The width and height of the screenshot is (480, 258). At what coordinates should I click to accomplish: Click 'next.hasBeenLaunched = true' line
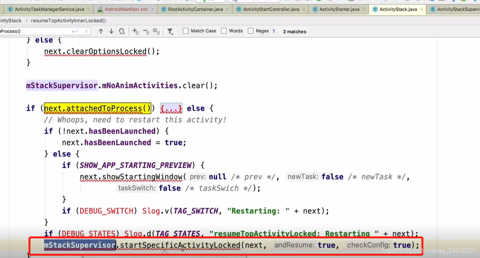pos(124,142)
